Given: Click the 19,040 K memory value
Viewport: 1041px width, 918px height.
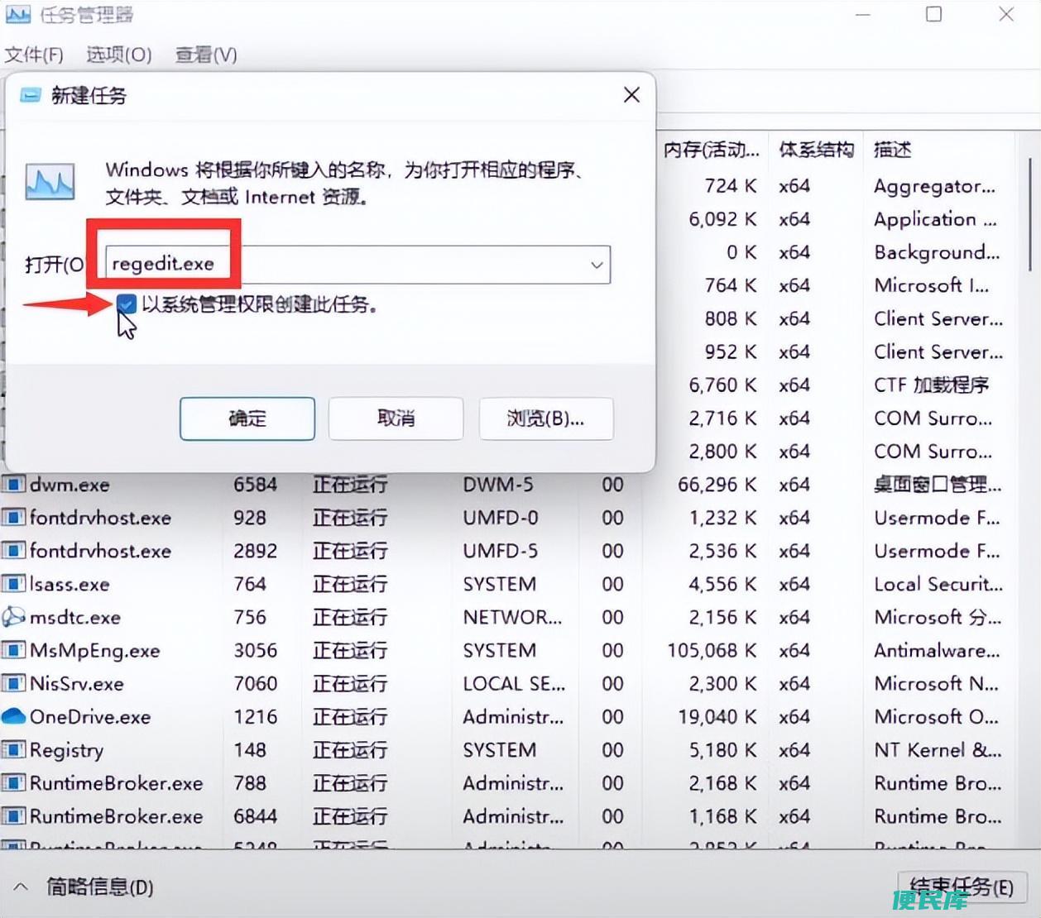Looking at the screenshot, I should [717, 716].
